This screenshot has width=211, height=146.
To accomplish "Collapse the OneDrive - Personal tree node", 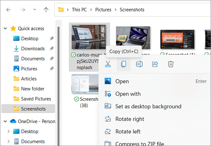I will click(5, 121).
